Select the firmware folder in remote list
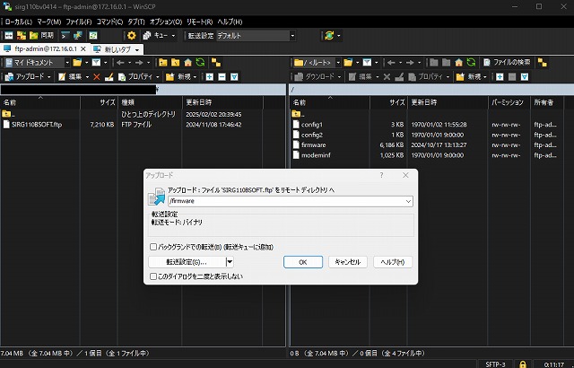This screenshot has width=574, height=368. pyautogui.click(x=313, y=145)
